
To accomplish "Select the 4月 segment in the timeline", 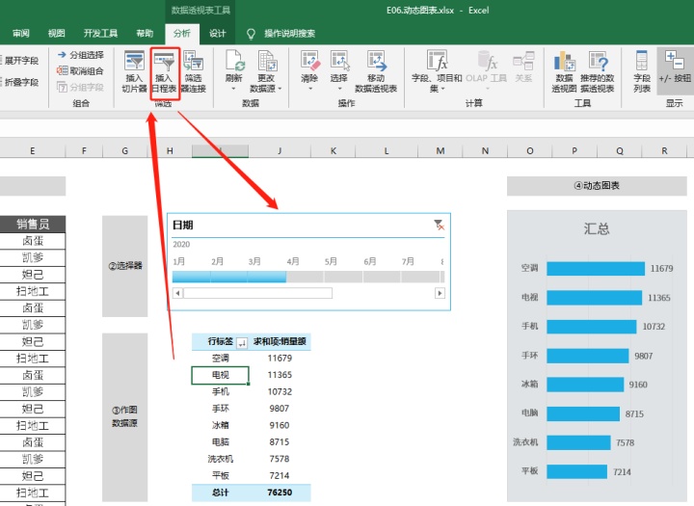I will point(305,277).
